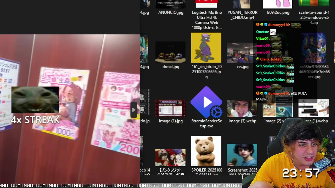335x188 pixels.
Task: Select the scale-to-sound windows zip archive
Action: point(314,3)
